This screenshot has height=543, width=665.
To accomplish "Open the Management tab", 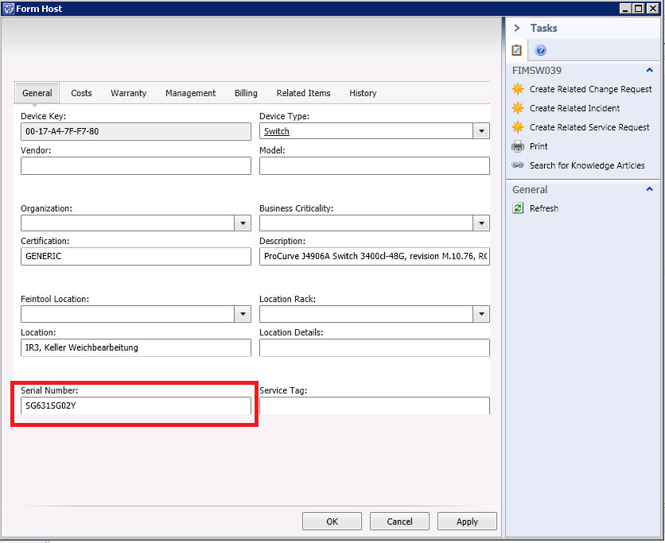I will coord(190,93).
